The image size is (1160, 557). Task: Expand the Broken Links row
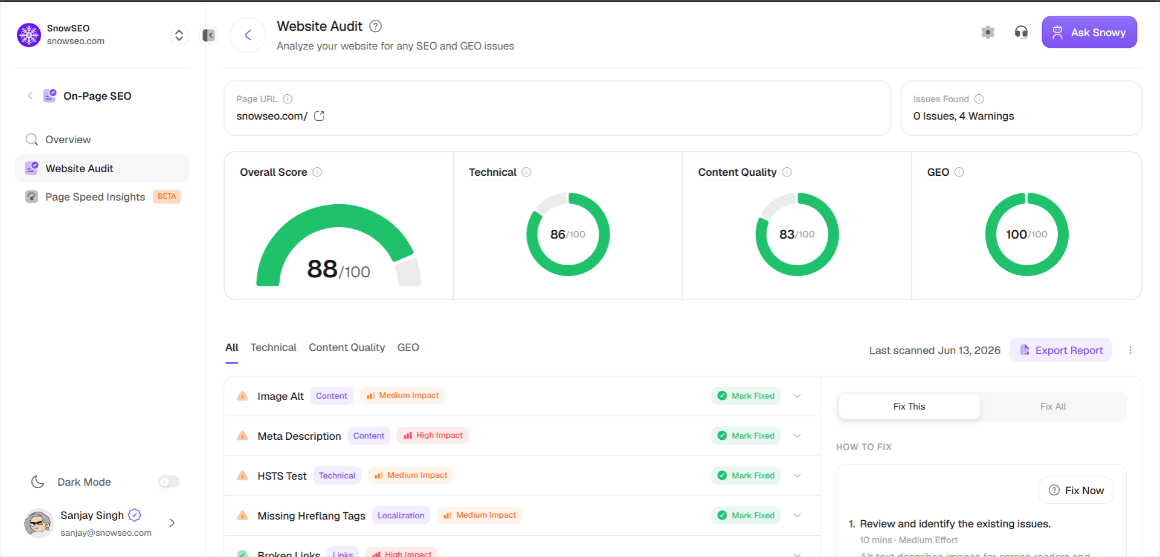797,553
